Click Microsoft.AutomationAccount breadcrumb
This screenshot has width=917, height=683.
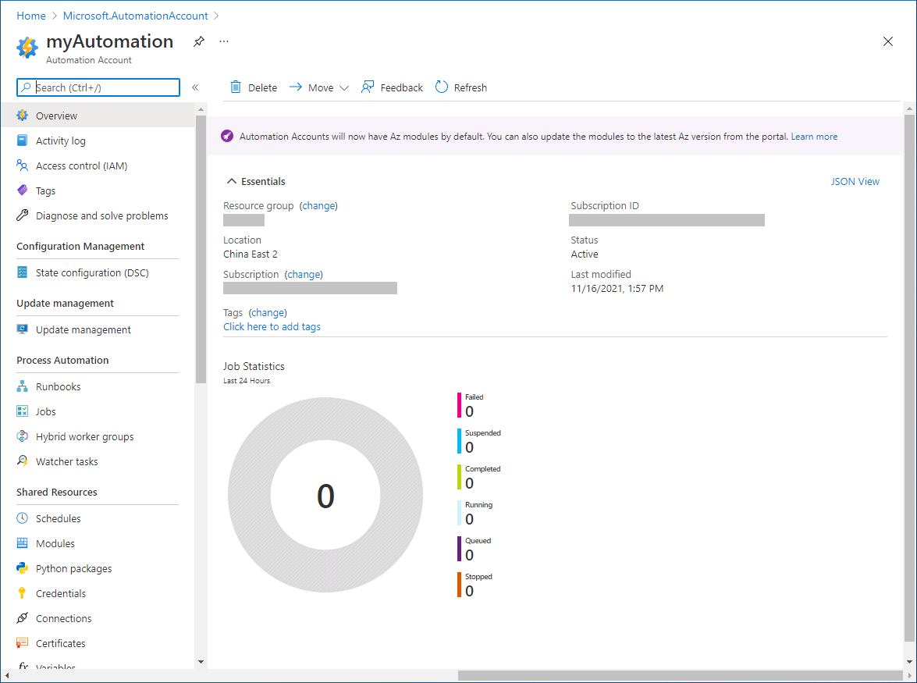tap(136, 16)
